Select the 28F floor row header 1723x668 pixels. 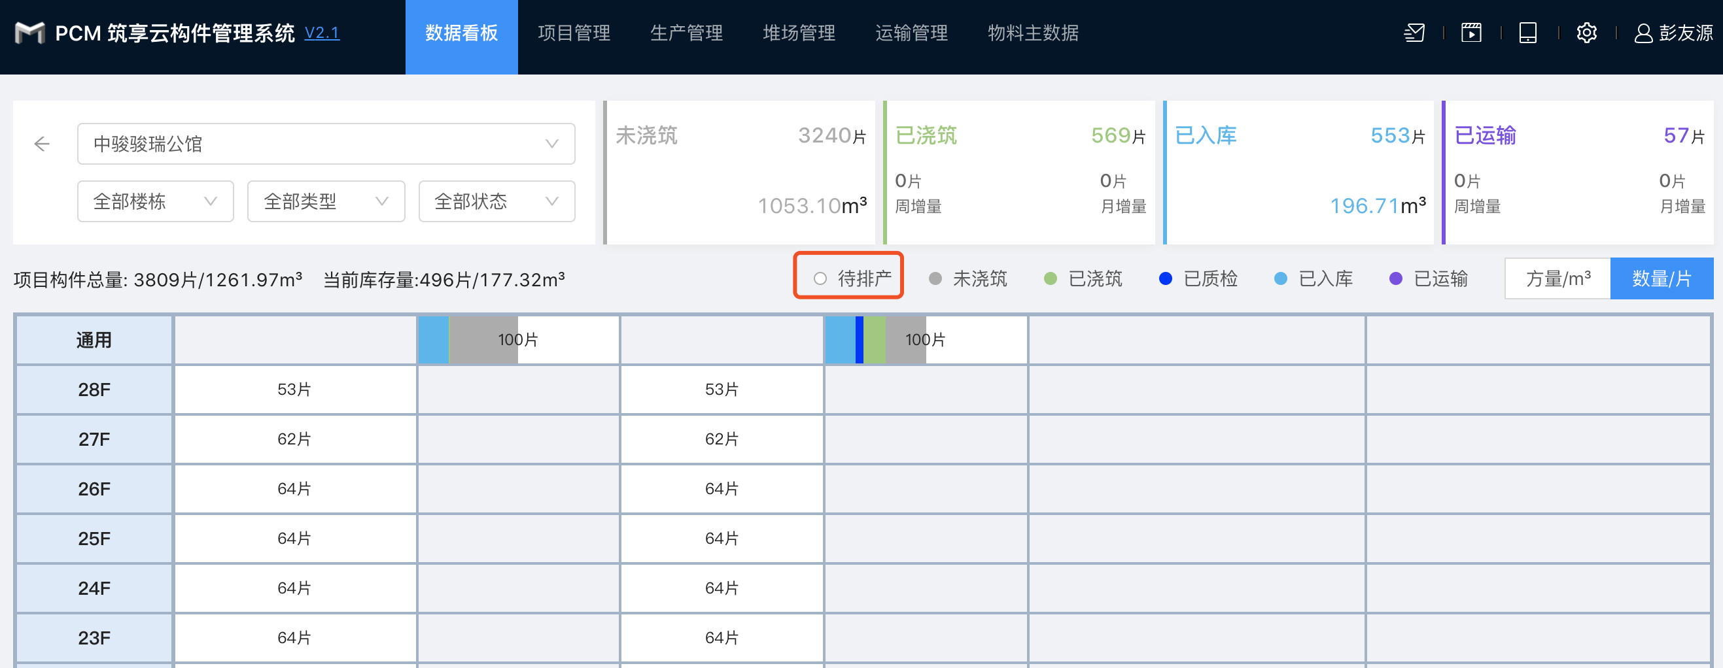click(94, 389)
